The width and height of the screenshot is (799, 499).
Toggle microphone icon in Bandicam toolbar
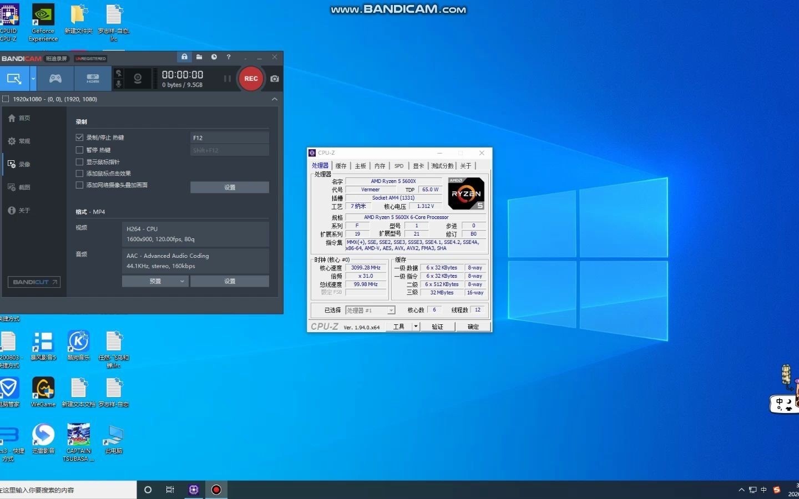[118, 84]
